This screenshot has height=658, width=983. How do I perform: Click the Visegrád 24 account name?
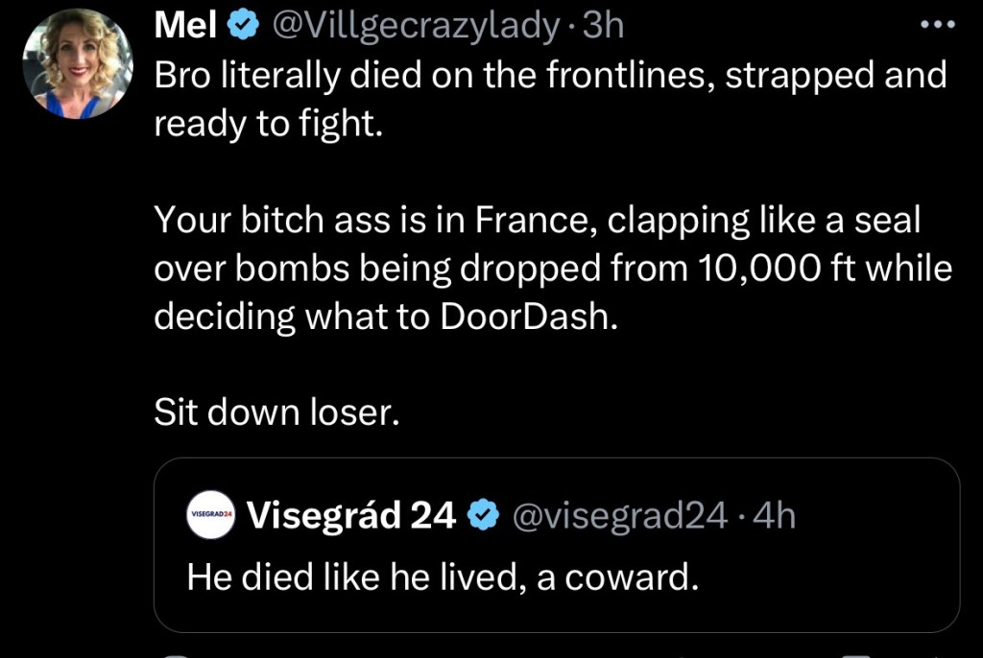click(350, 516)
